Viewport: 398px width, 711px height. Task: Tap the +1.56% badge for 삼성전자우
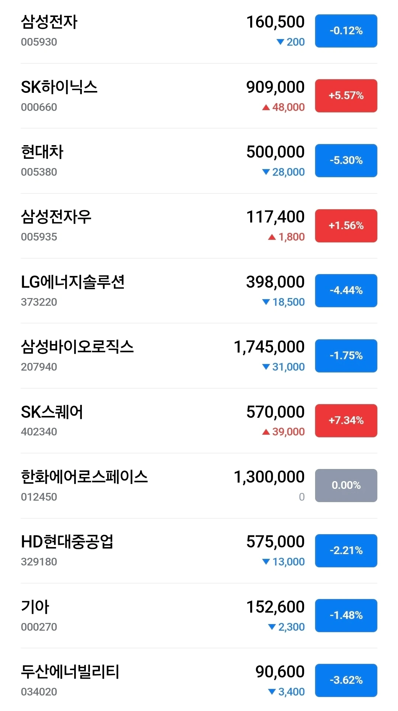346,226
